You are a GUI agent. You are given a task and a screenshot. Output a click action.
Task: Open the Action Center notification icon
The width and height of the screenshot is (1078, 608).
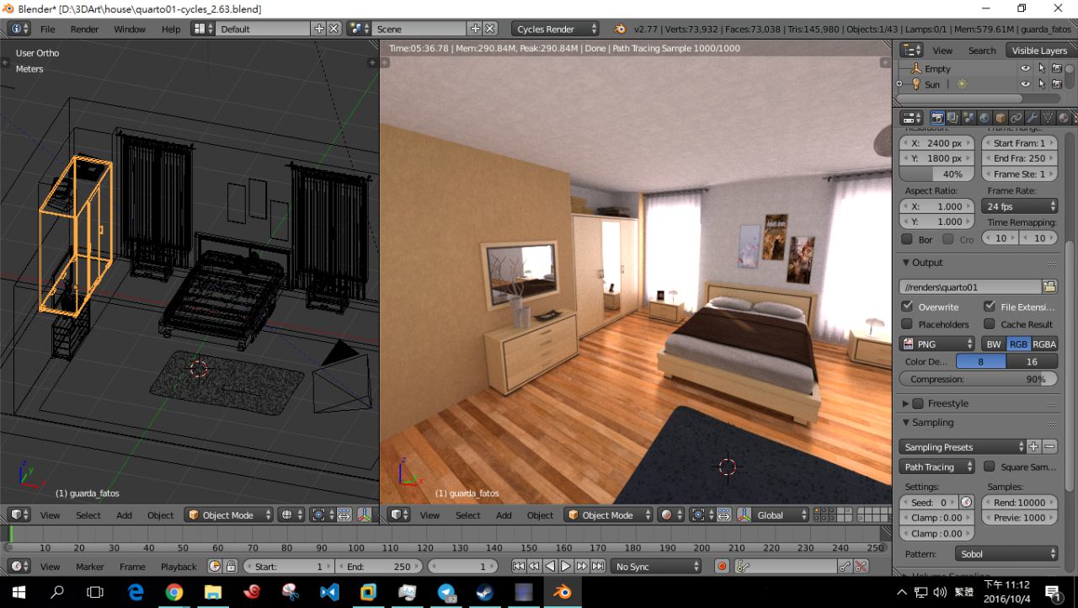click(x=1052, y=593)
